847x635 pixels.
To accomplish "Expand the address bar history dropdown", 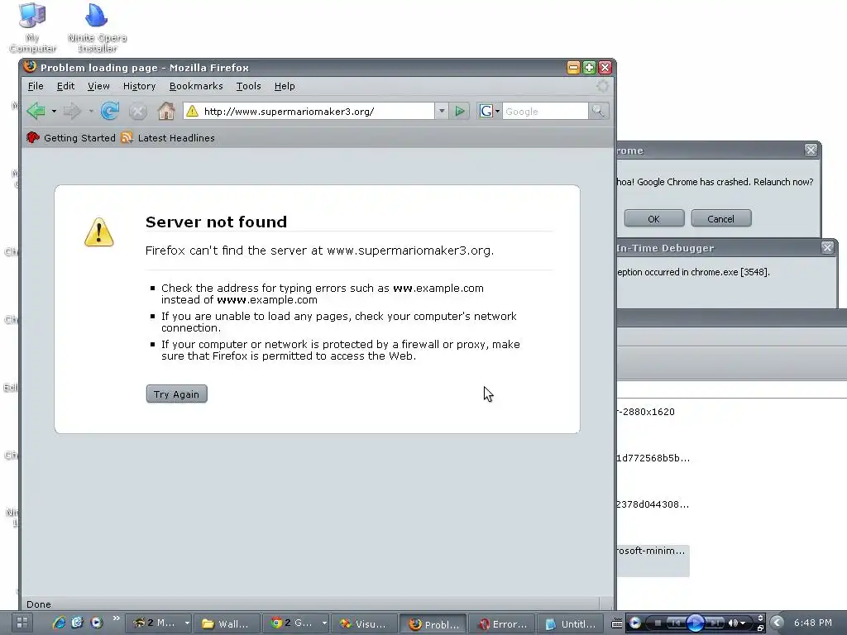I will (x=442, y=112).
